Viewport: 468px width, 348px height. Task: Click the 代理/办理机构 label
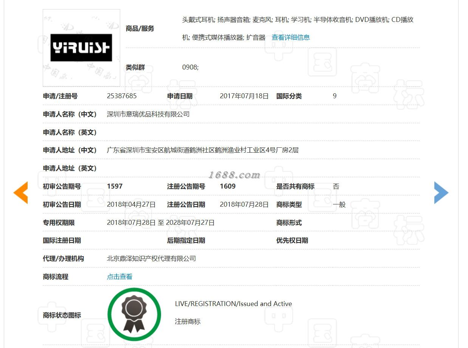point(63,258)
